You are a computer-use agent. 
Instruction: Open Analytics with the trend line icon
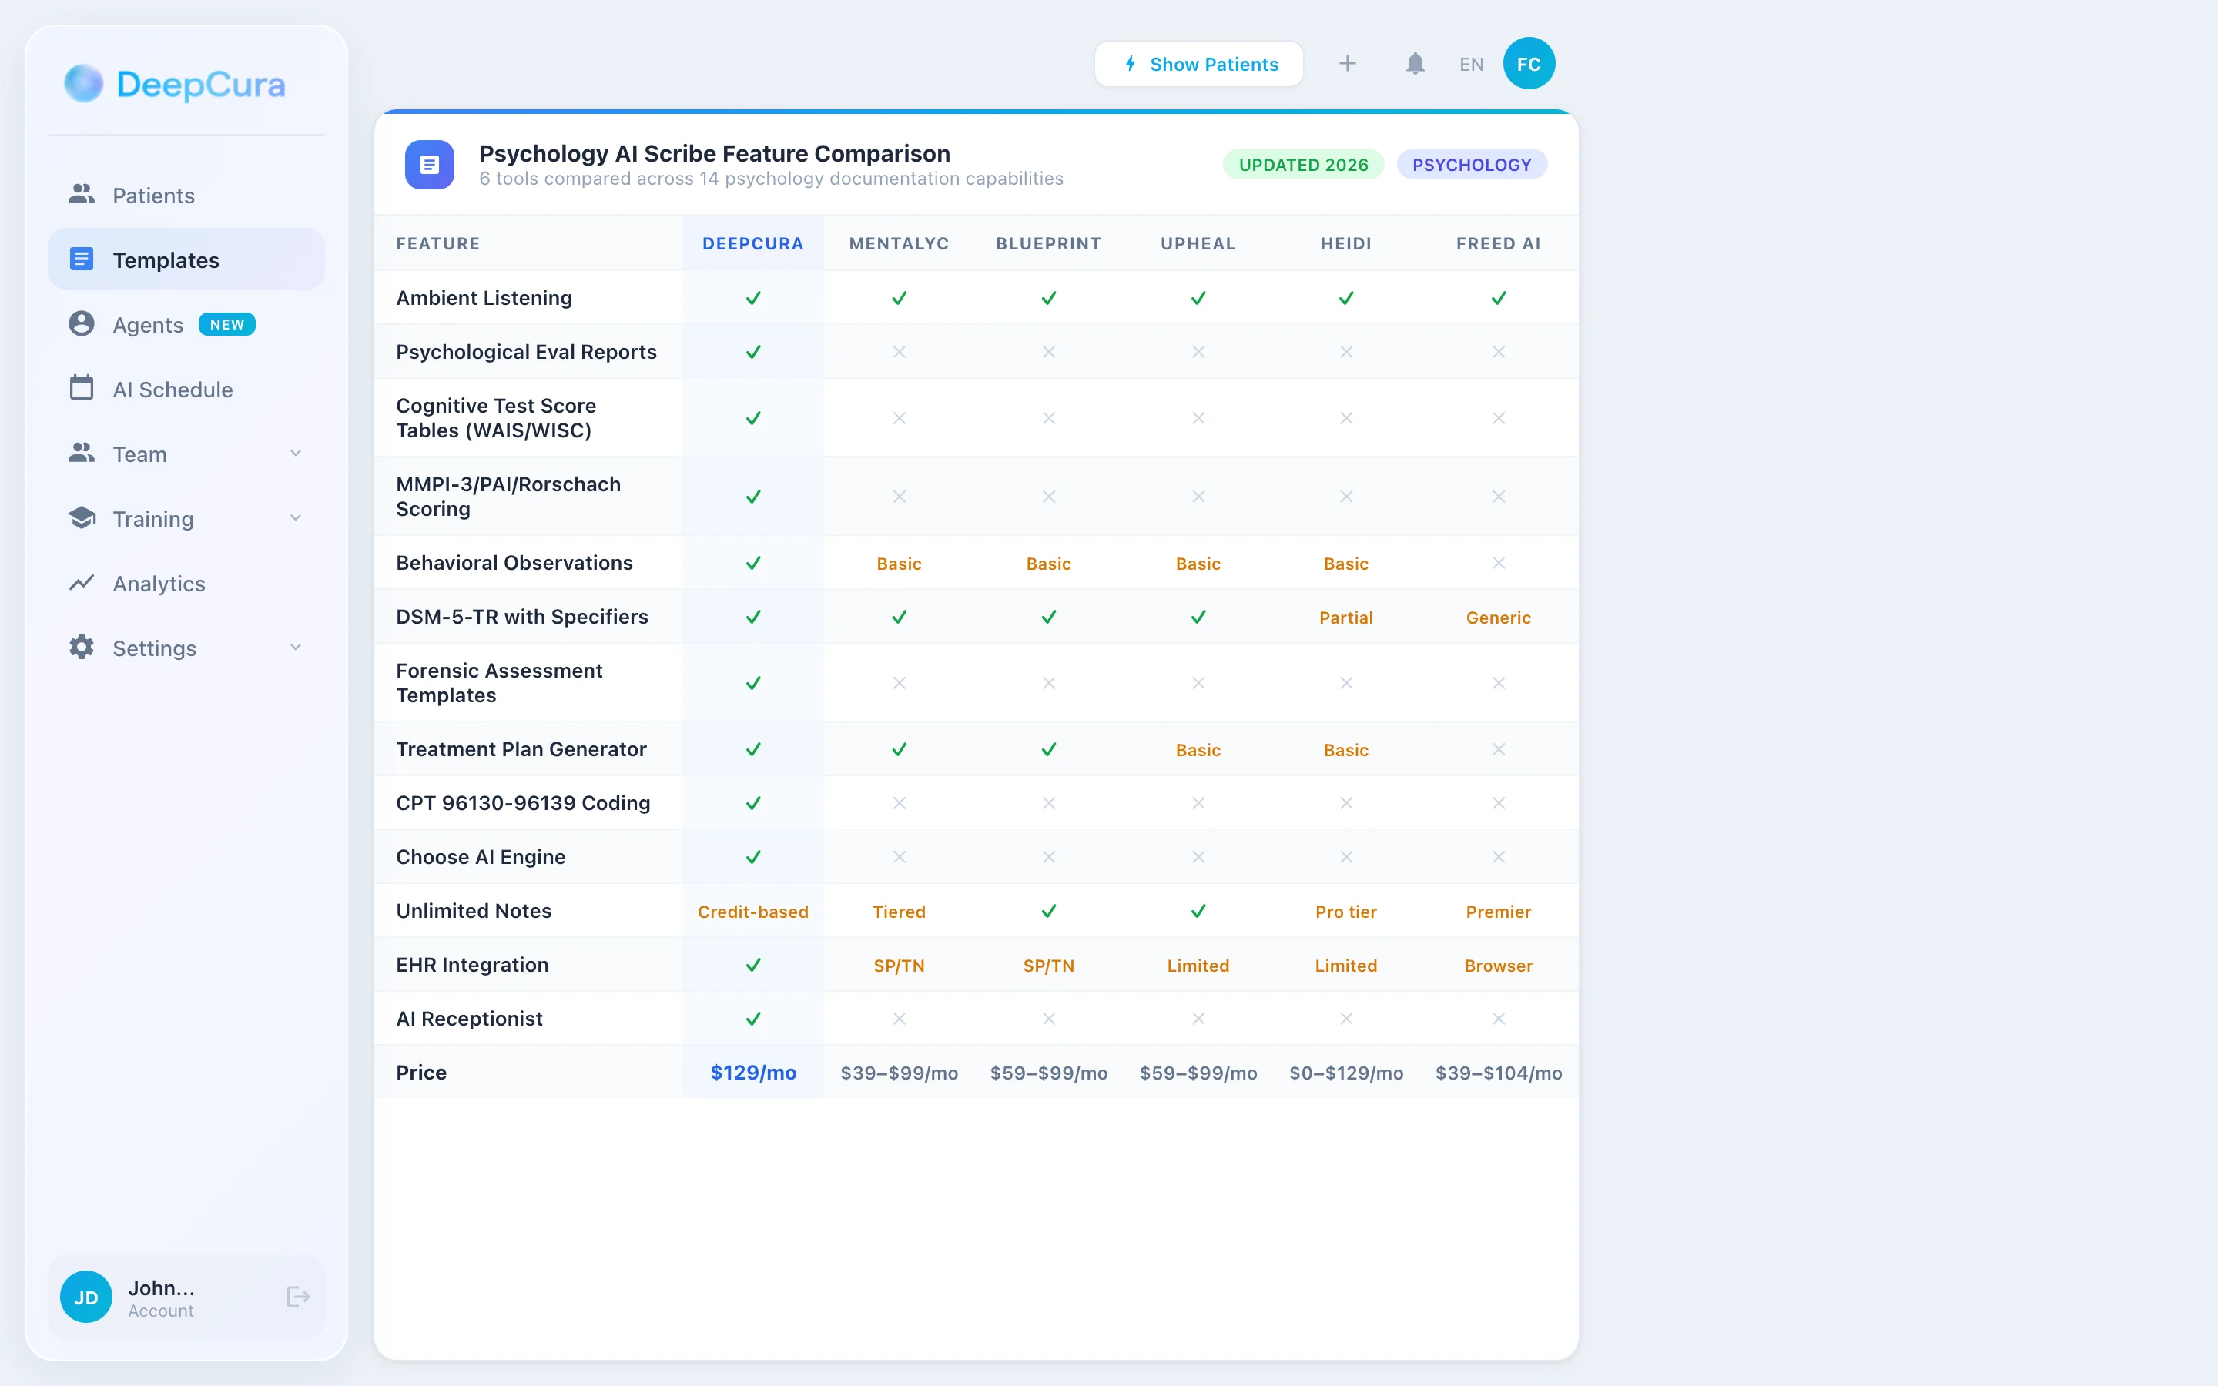click(82, 583)
